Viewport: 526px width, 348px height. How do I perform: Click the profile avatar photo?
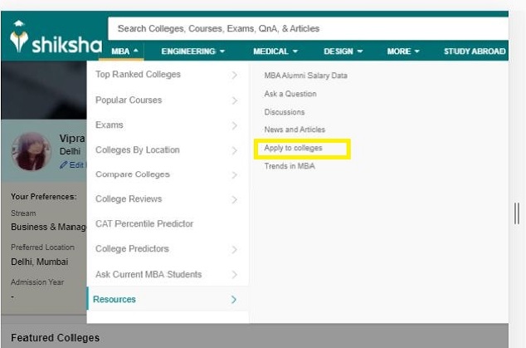click(32, 151)
